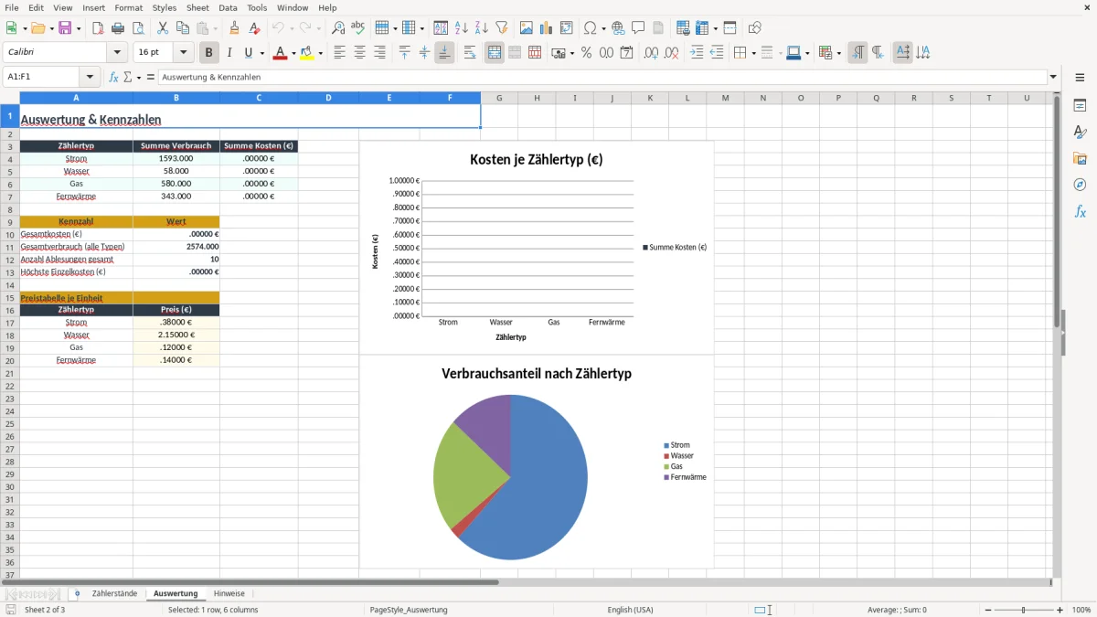1097x617 pixels.
Task: Click the zoom in plus button
Action: coord(1060,610)
